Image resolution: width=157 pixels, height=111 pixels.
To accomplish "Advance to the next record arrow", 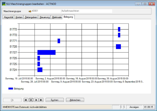I will pyautogui.click(x=36, y=100).
